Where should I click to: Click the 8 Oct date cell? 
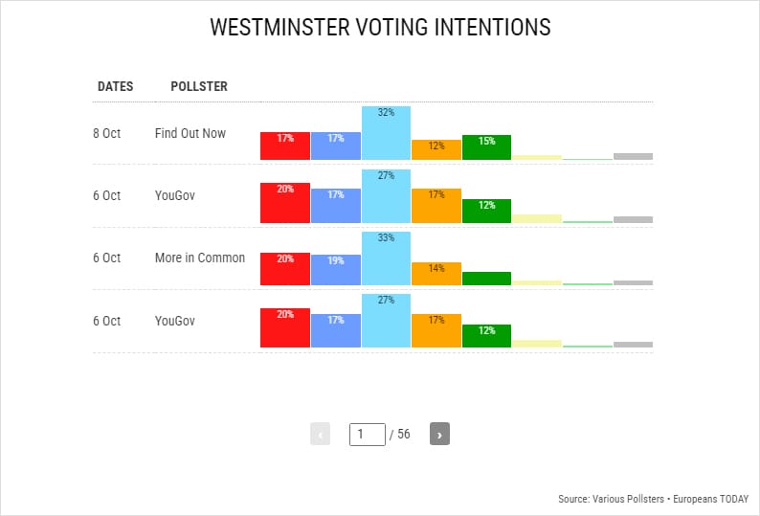click(107, 133)
